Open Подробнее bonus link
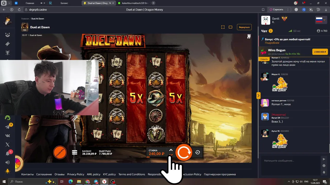This screenshot has height=185, width=330. click(x=272, y=43)
